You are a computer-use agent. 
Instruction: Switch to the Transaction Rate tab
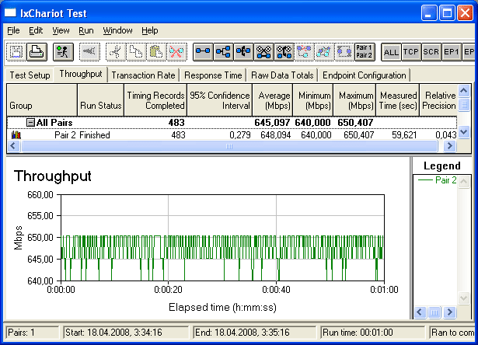(x=143, y=75)
